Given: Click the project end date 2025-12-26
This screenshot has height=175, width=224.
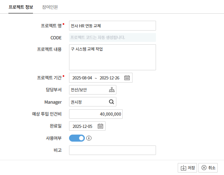Looking at the screenshot, I should click(110, 78).
